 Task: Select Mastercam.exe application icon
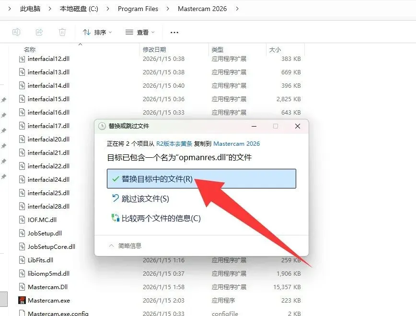click(x=22, y=300)
